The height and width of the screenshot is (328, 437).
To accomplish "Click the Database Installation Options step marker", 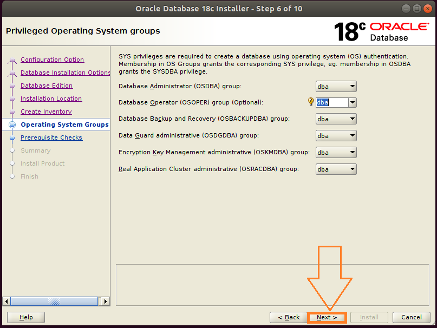I will pos(12,73).
